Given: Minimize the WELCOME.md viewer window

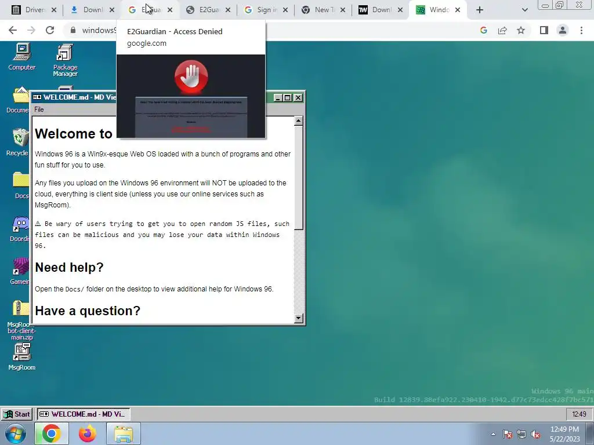Looking at the screenshot, I should click(x=278, y=97).
